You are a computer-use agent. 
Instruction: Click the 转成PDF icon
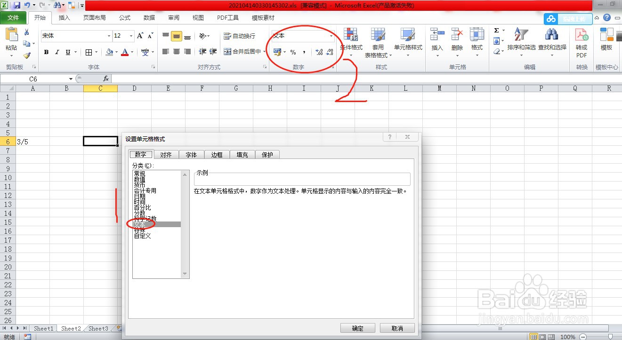582,42
